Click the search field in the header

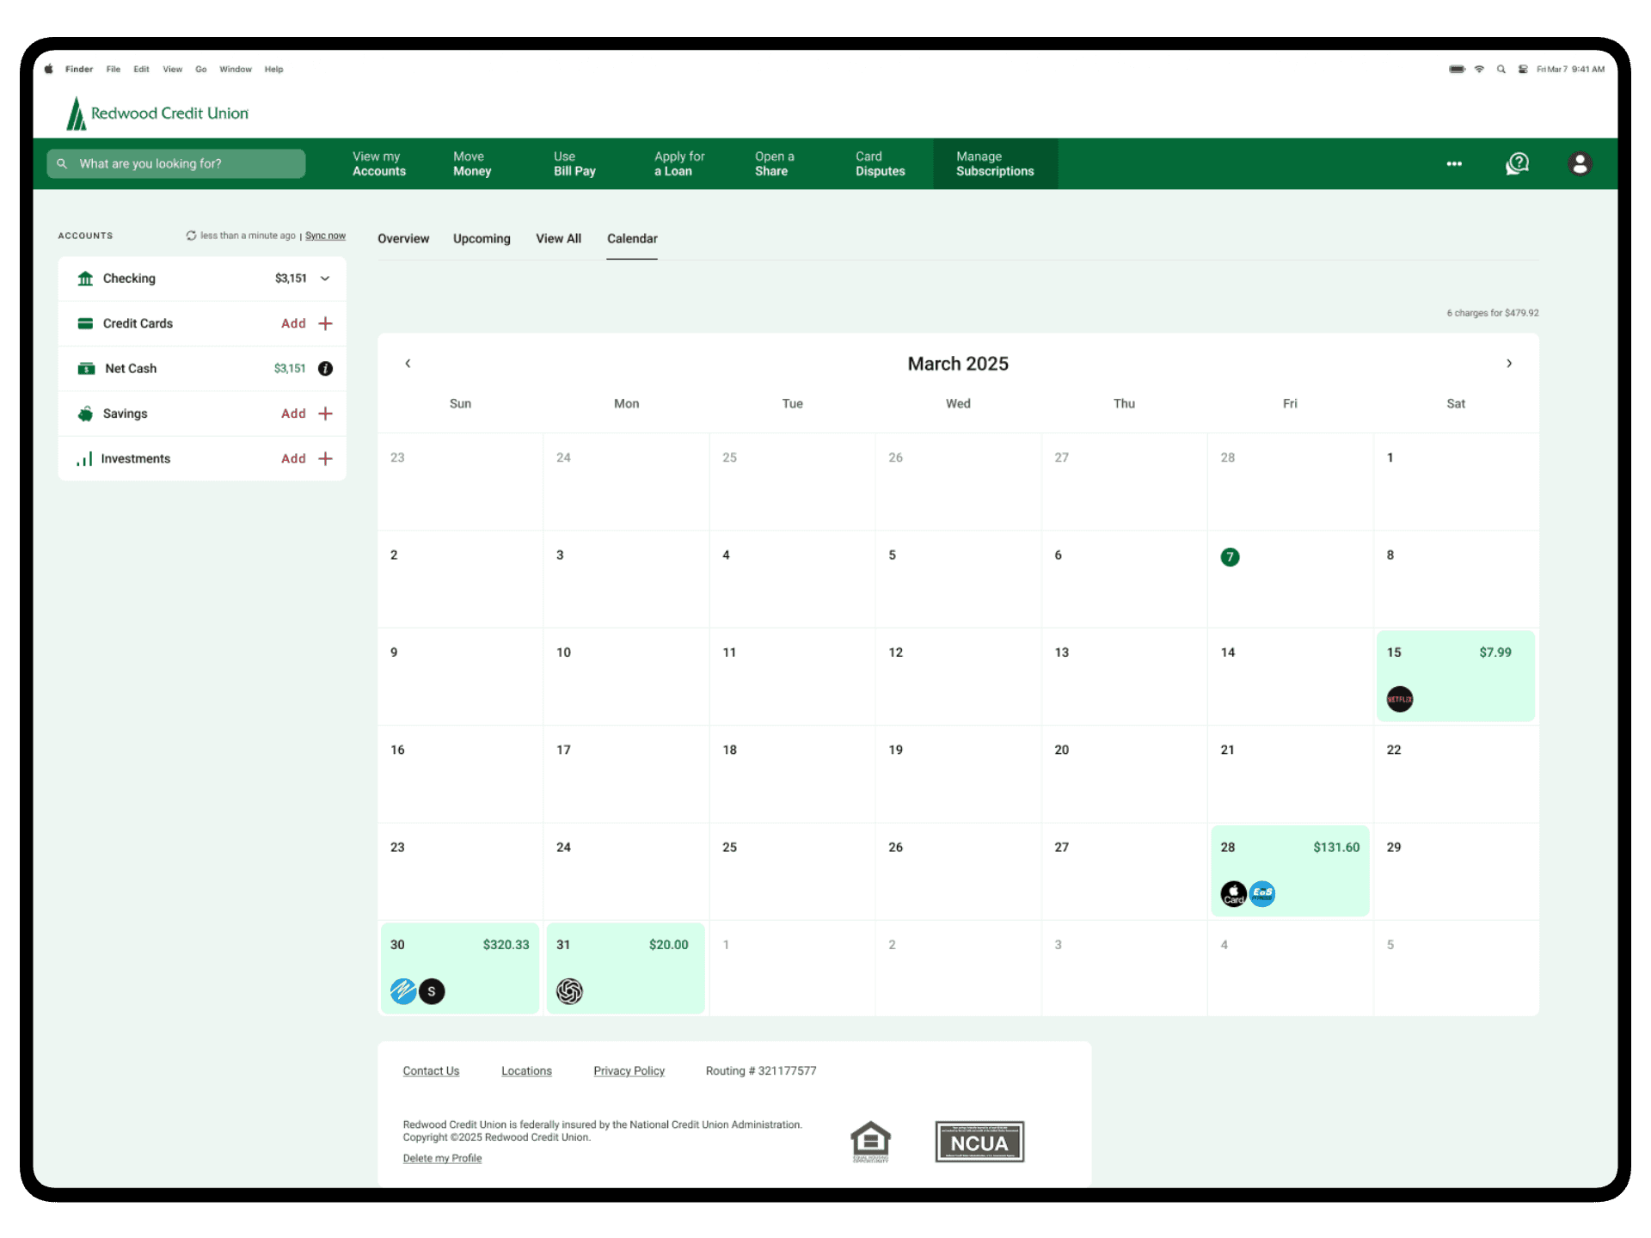(x=176, y=163)
